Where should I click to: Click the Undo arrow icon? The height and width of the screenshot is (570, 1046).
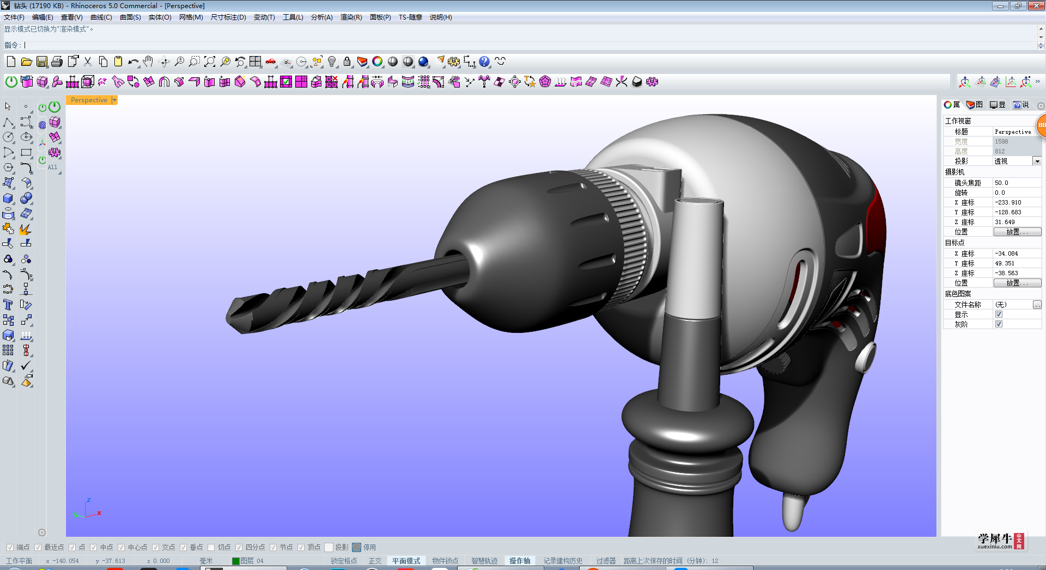(x=133, y=61)
